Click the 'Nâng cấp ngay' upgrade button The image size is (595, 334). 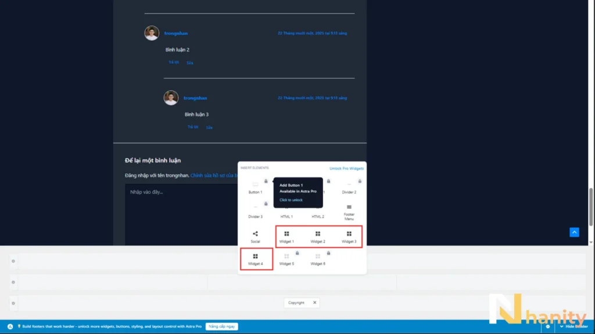coord(221,326)
